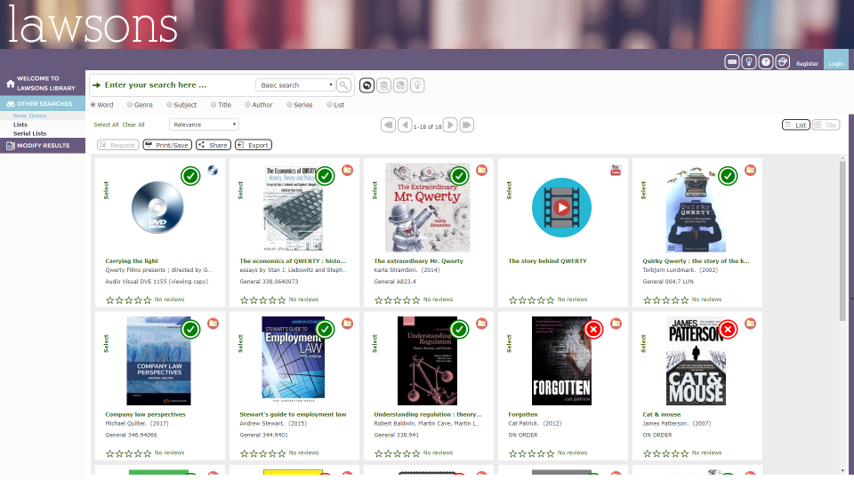Image resolution: width=854 pixels, height=480 pixels.
Task: Click the magnifying glass search button
Action: [343, 85]
